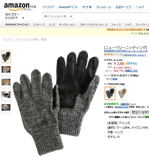Select the fourth thumbnail image
149x157 pixels.
6,95
